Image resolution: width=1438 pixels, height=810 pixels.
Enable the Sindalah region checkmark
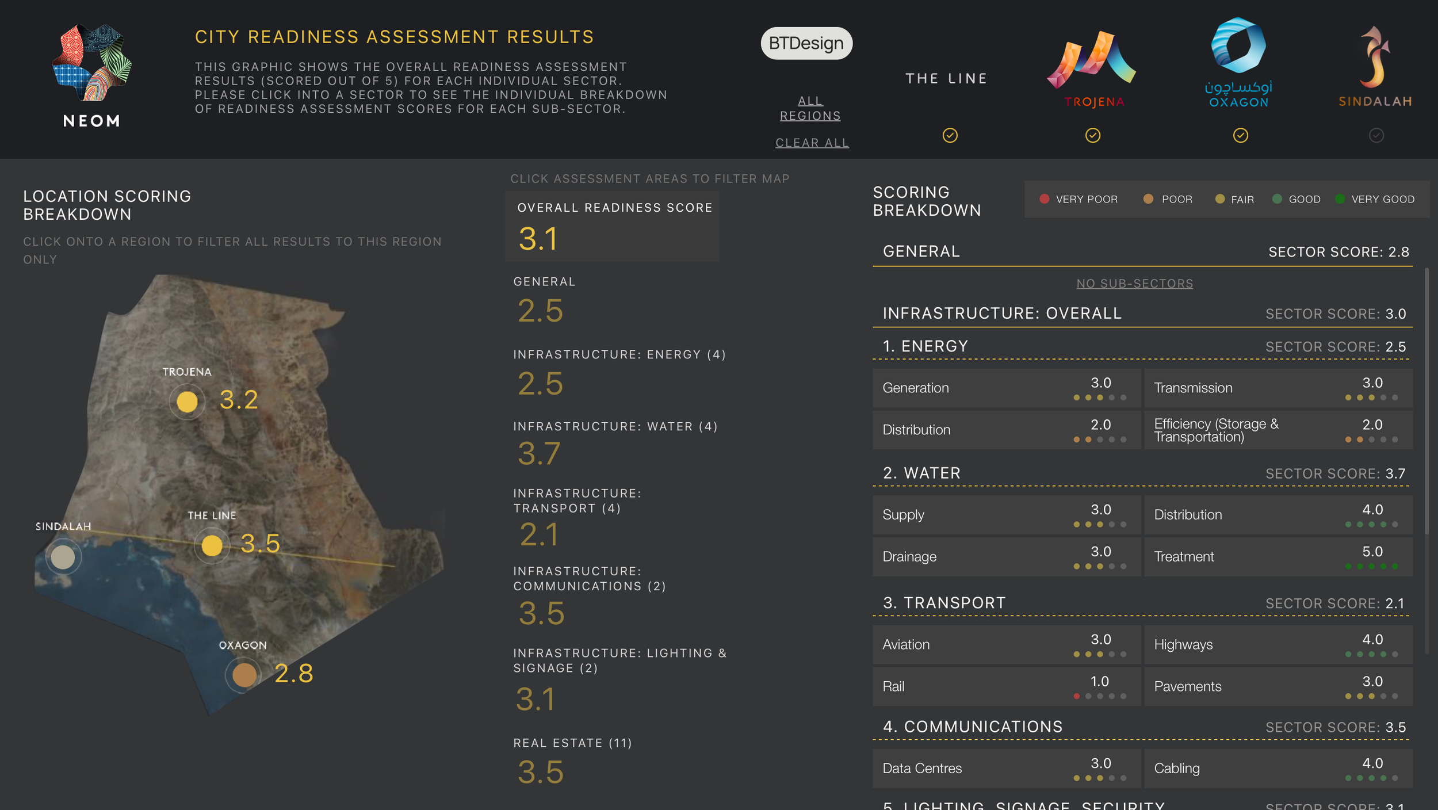tap(1376, 136)
